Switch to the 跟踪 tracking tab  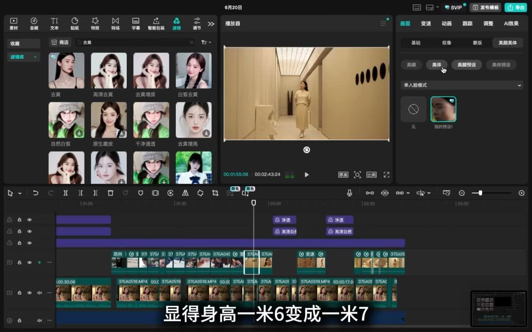coord(467,24)
